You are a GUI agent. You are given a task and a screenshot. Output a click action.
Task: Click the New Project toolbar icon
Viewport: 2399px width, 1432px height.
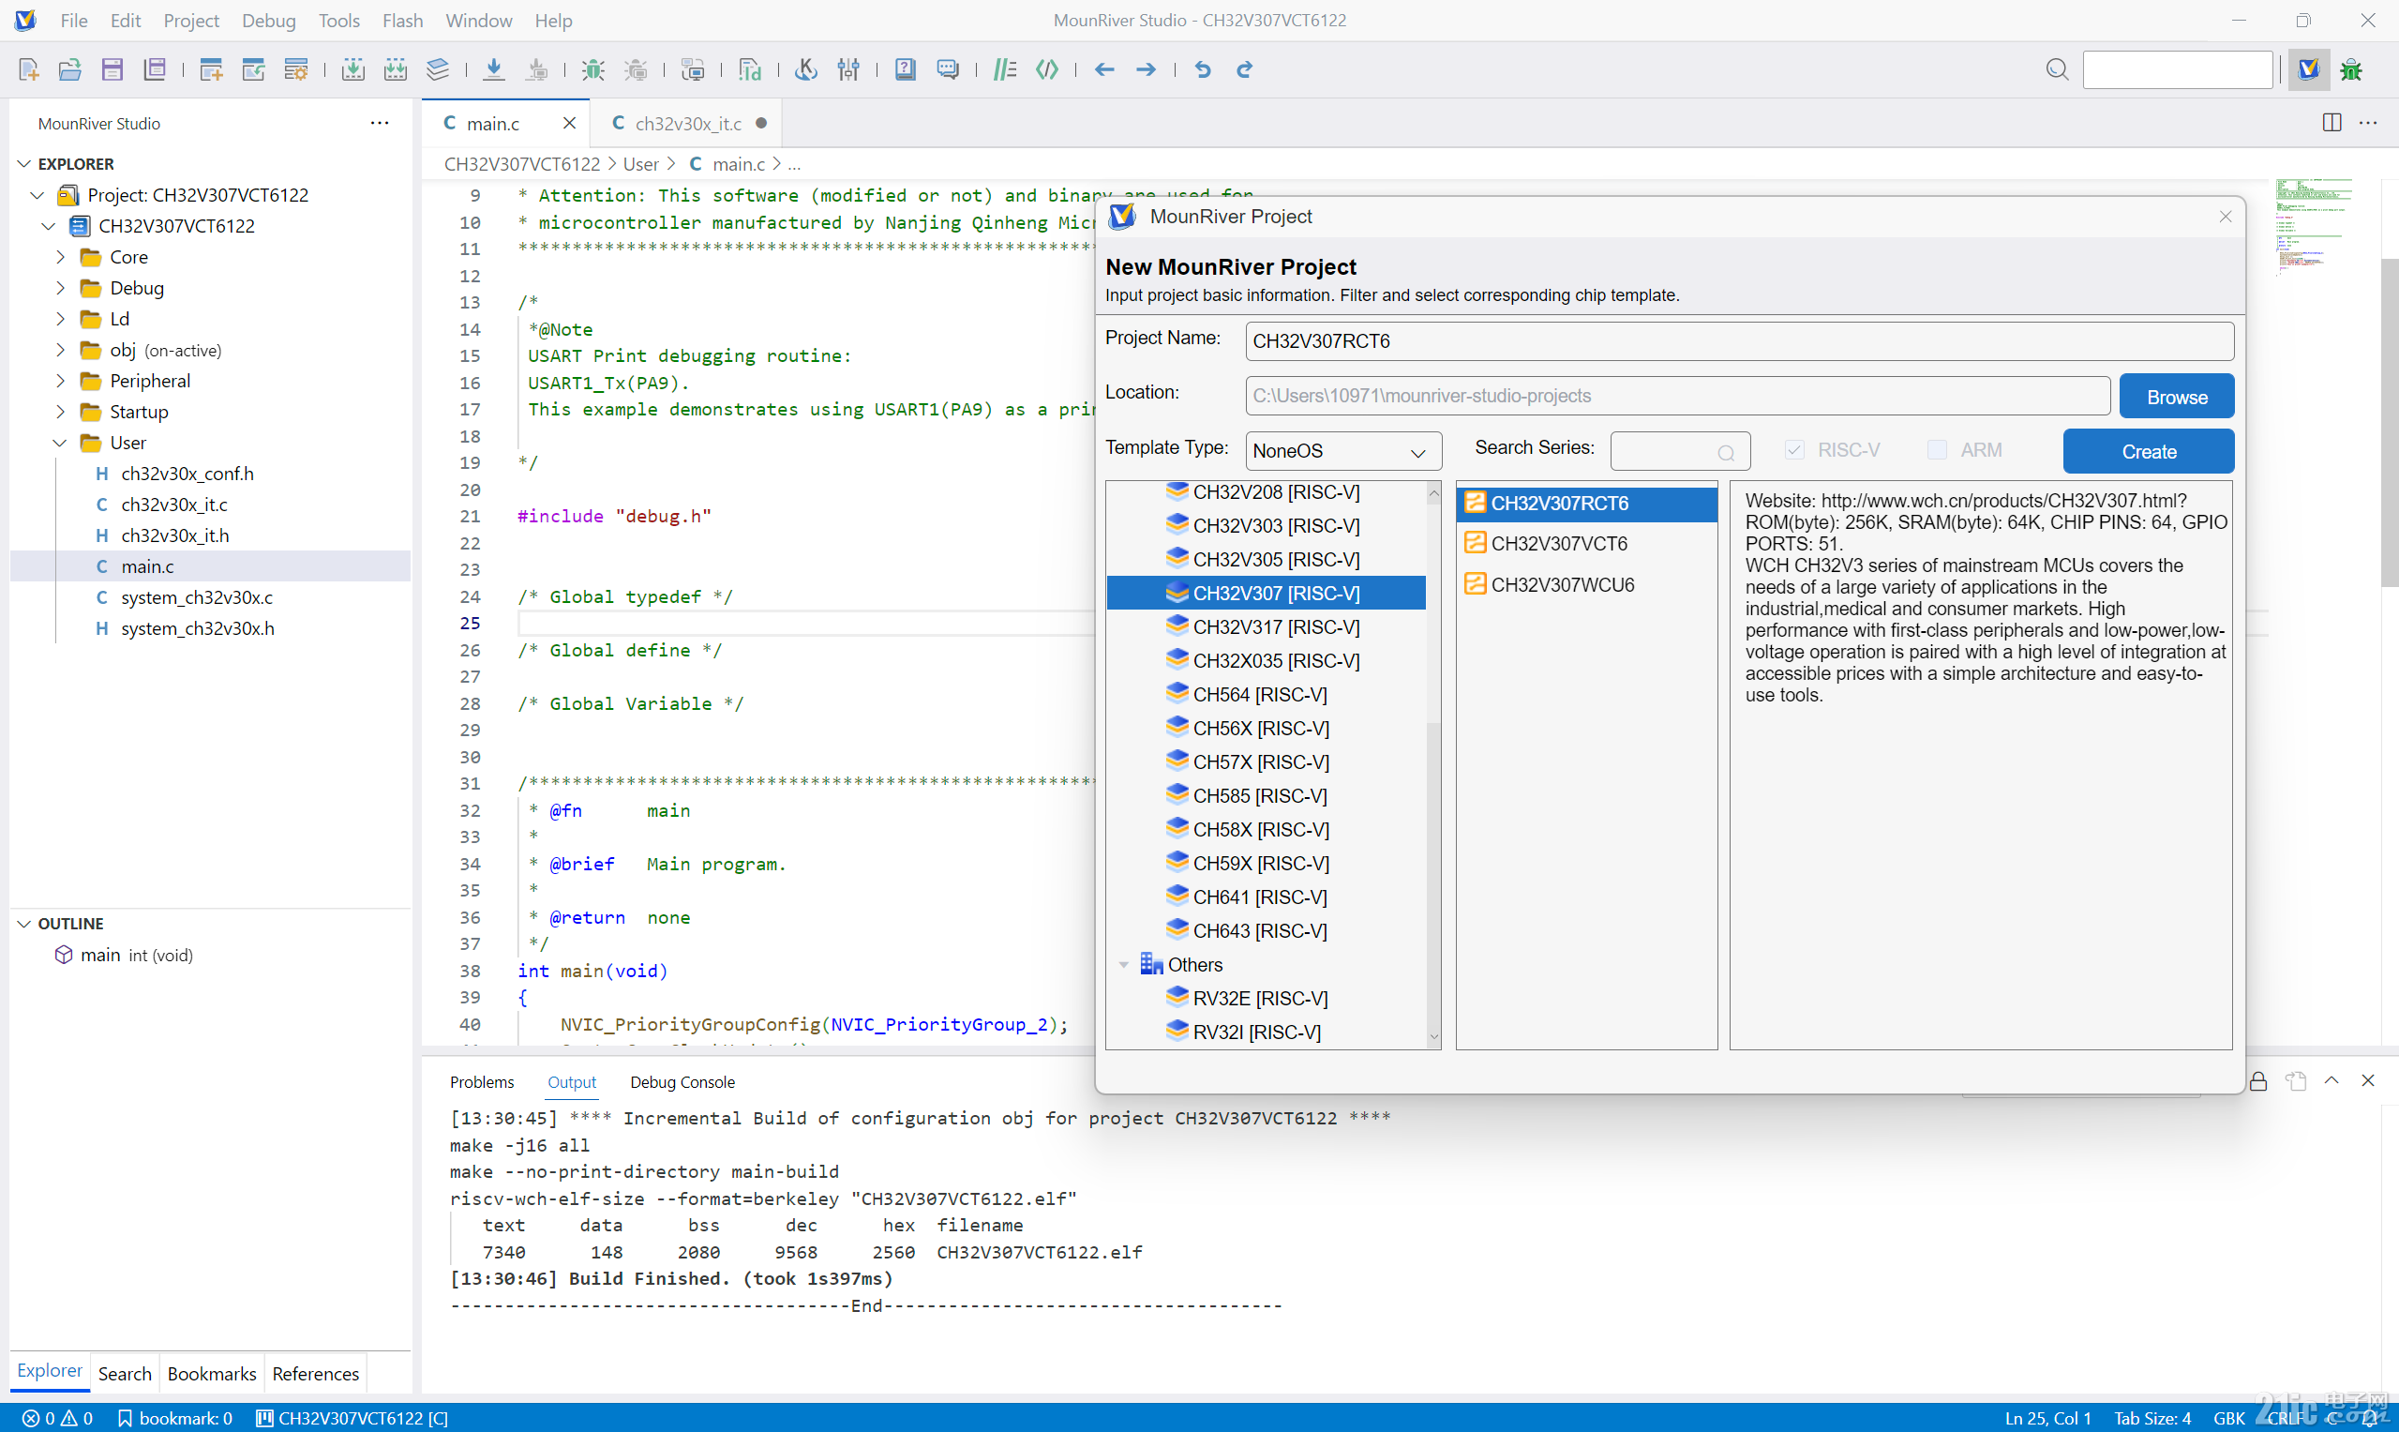click(x=211, y=69)
